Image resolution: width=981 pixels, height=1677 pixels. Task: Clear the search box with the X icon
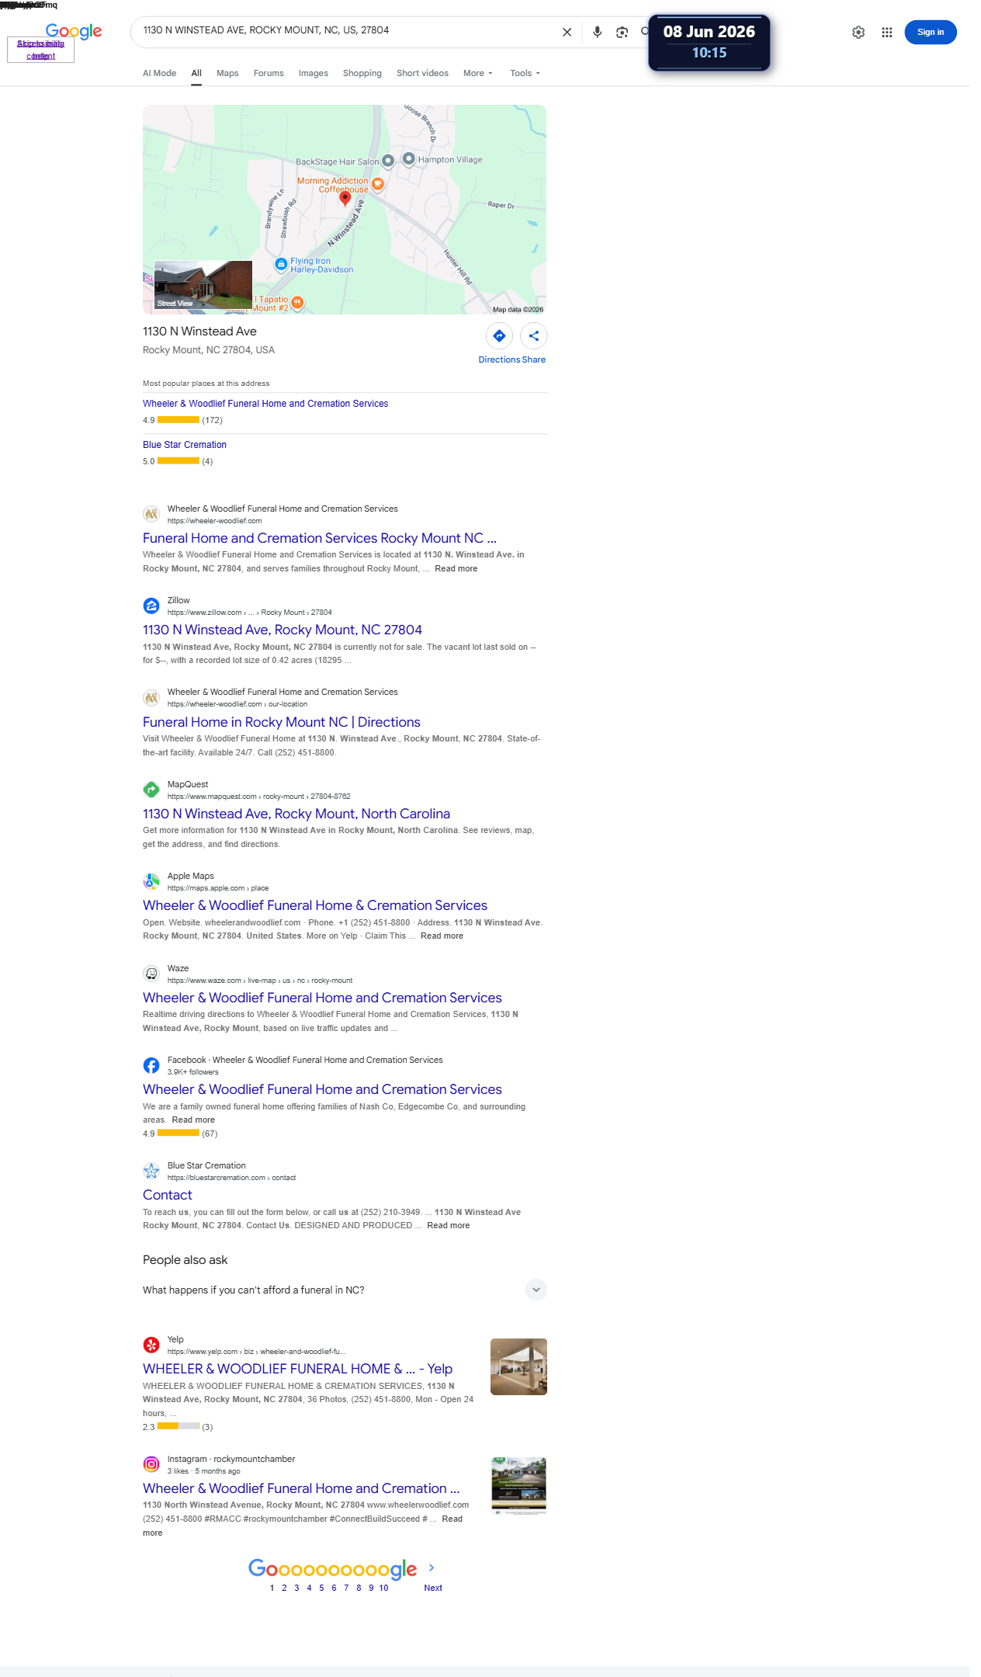pos(567,32)
